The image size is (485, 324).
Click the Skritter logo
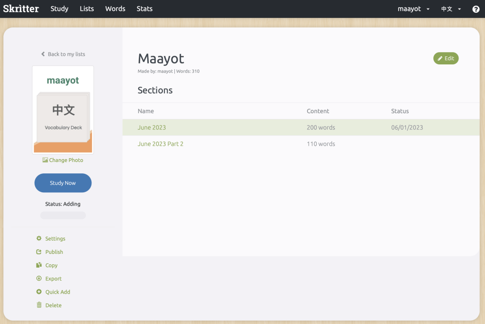(21, 9)
